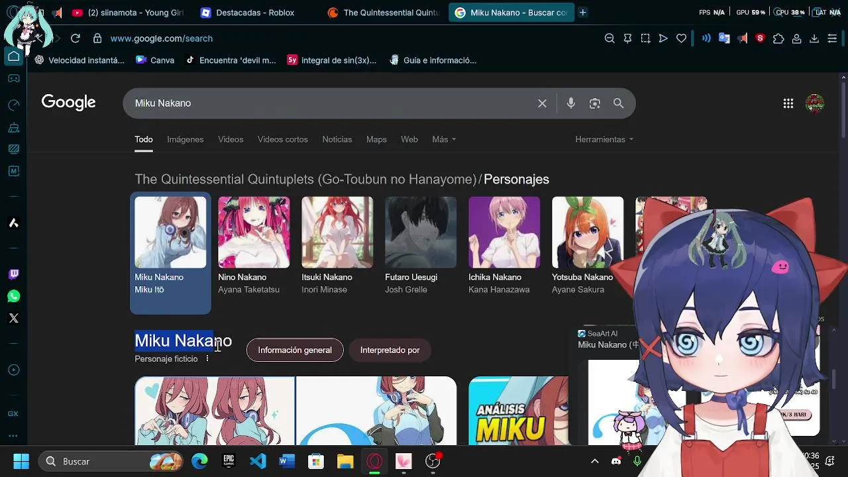Open the extensions puzzle-piece menu

[x=778, y=38]
